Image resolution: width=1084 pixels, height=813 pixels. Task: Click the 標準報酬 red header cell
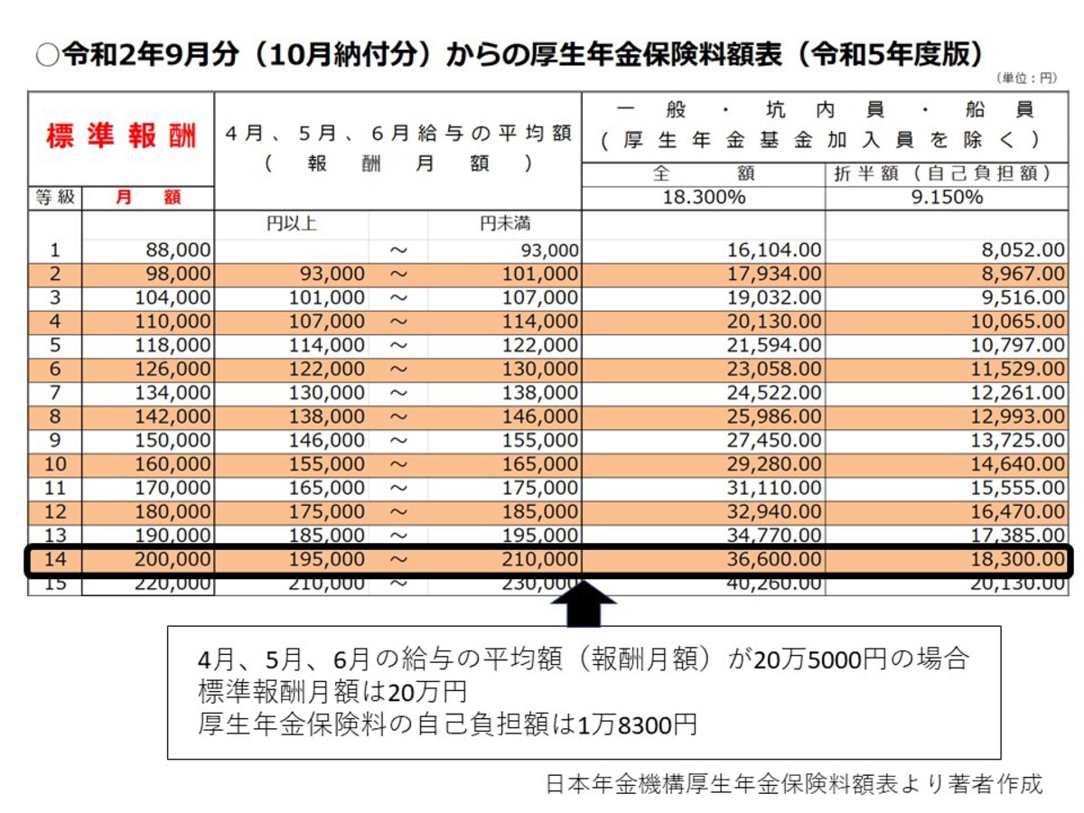click(121, 138)
